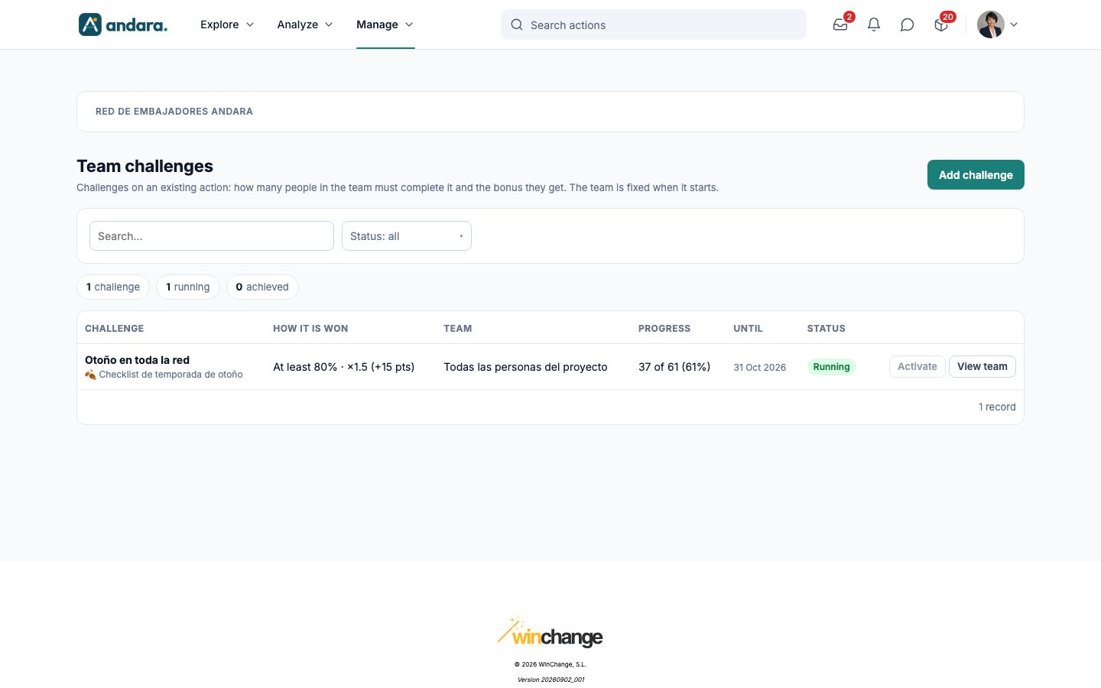The height and width of the screenshot is (688, 1101).
Task: Click the Otoño en toda la red title
Action: pyautogui.click(x=137, y=360)
